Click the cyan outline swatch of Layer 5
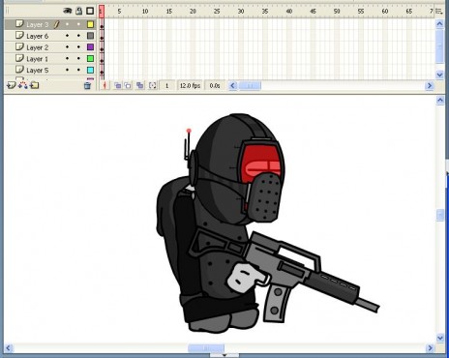Viewport: 449px width, 358px height. (x=91, y=70)
